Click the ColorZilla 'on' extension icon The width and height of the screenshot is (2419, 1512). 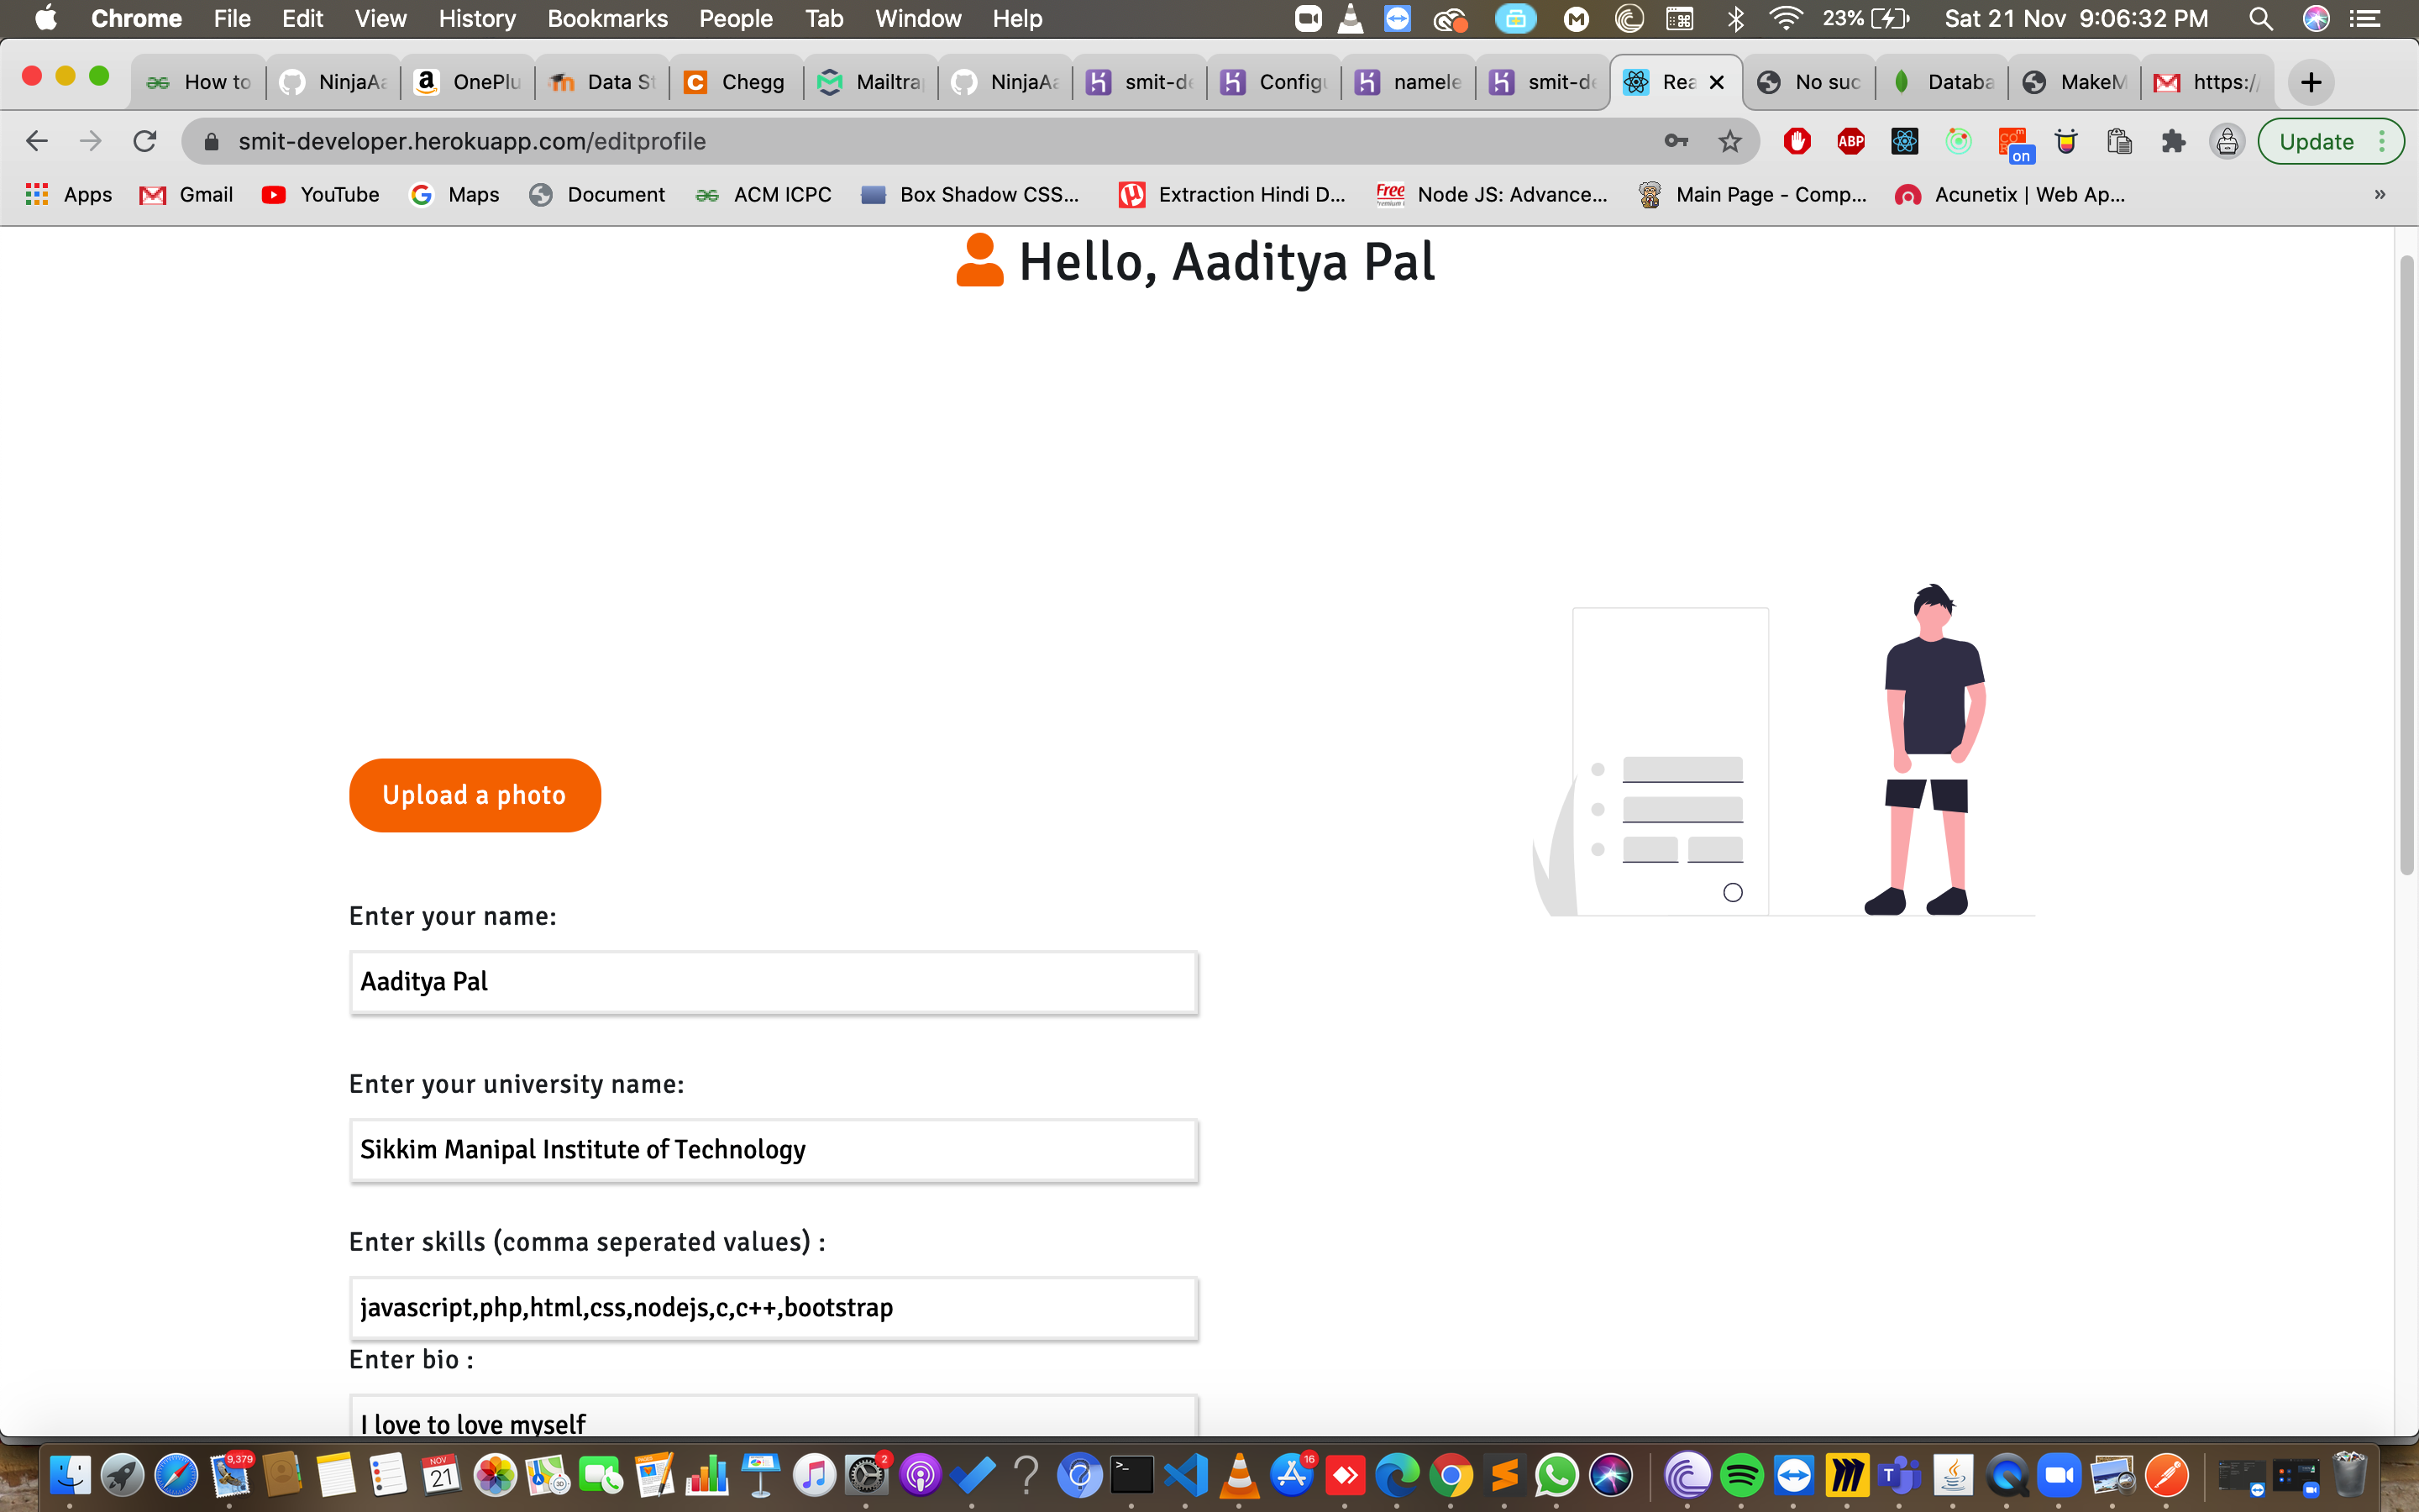pyautogui.click(x=2012, y=141)
